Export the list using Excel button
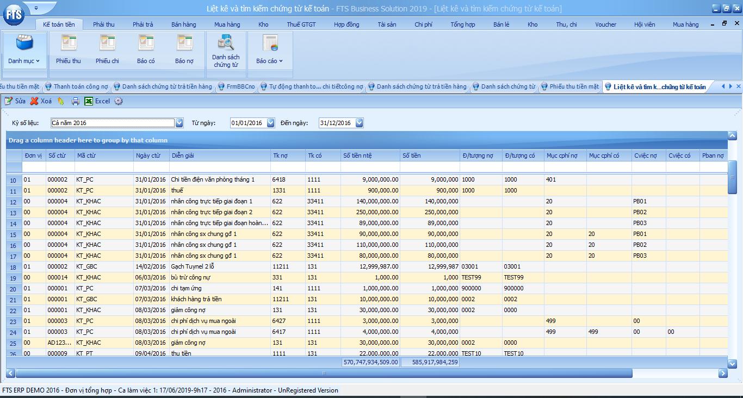The image size is (743, 398). click(x=97, y=101)
